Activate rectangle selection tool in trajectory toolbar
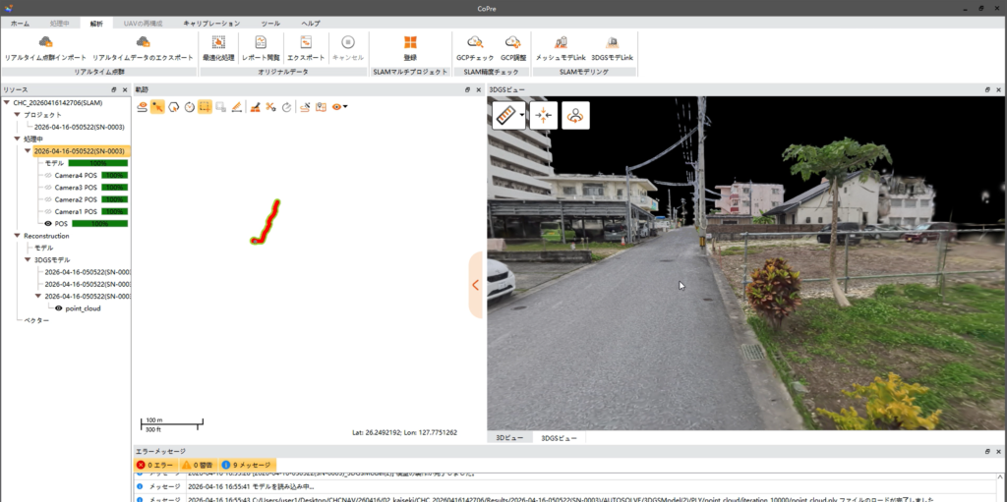The image size is (1007, 502). coord(205,107)
